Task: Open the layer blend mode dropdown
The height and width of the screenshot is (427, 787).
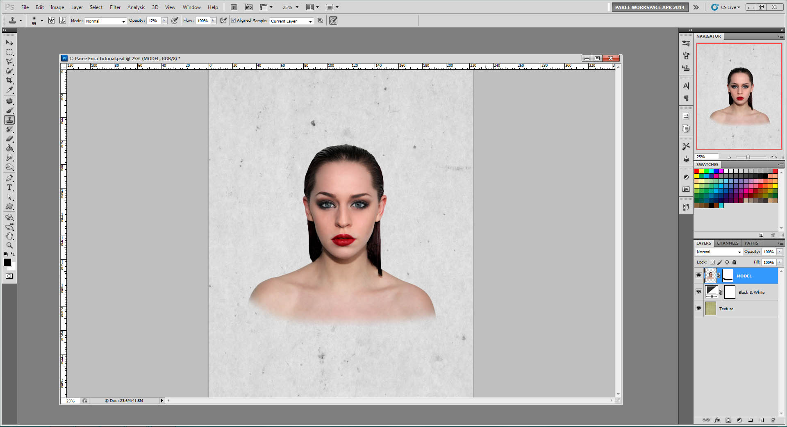Action: click(719, 252)
